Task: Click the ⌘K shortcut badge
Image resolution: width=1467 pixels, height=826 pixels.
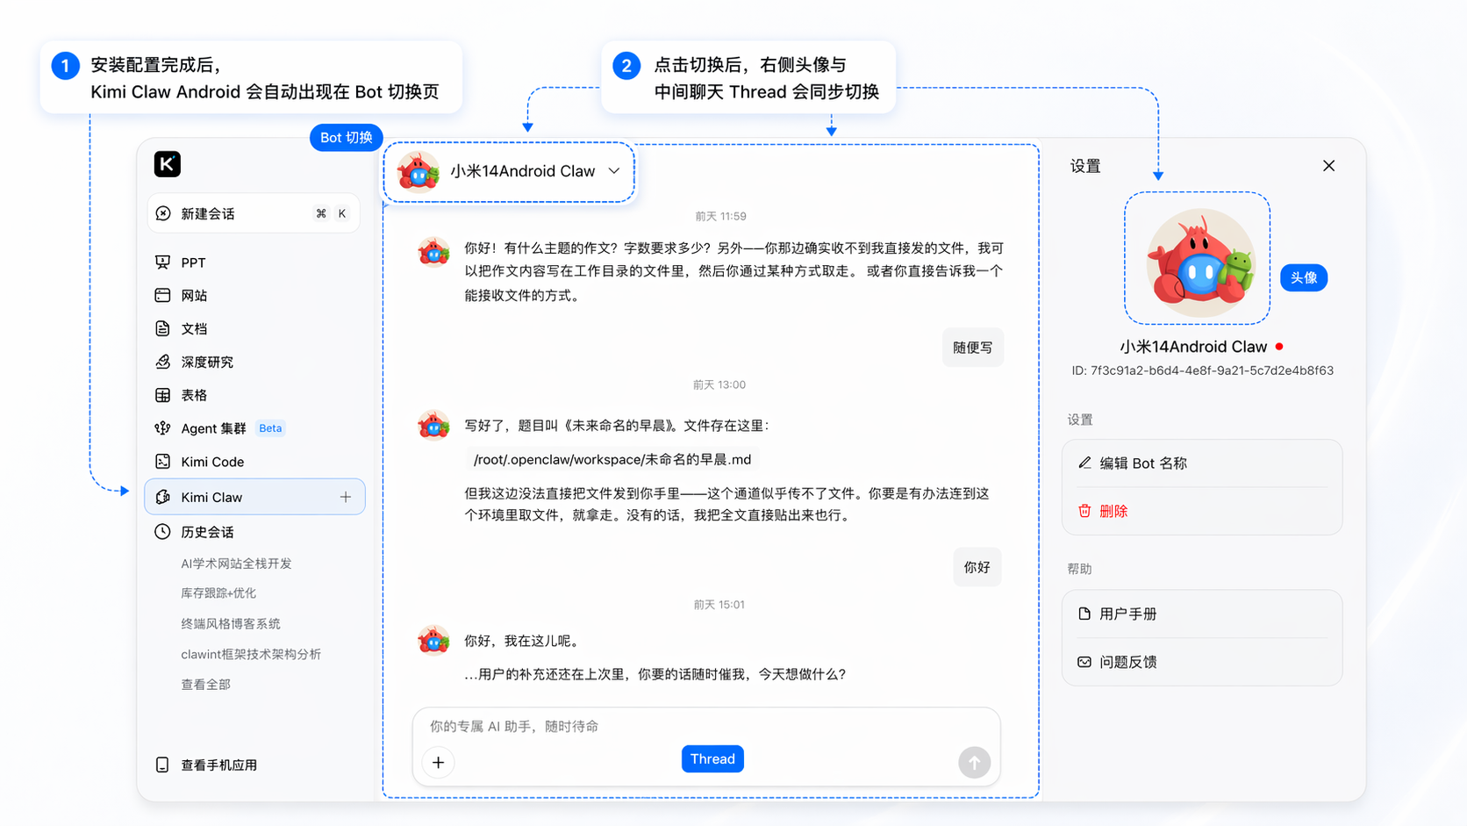Action: tap(332, 213)
